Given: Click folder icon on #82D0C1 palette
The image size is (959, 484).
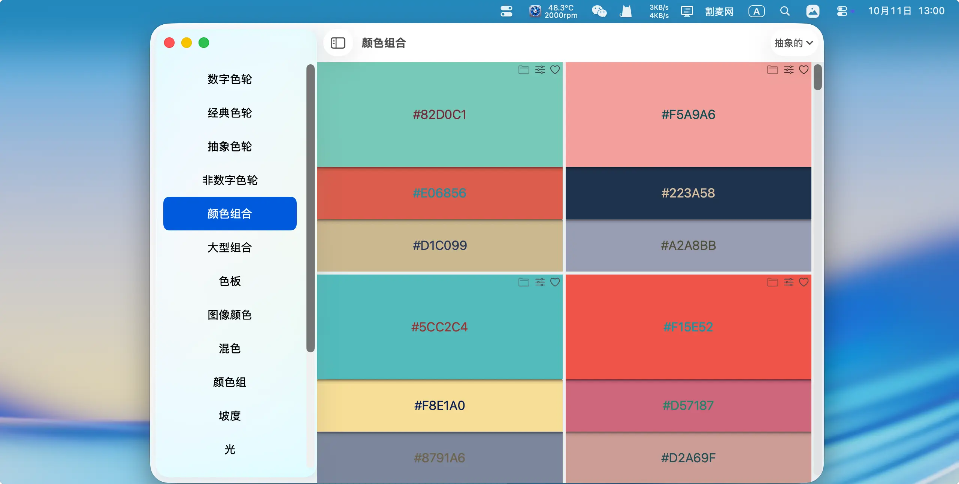Looking at the screenshot, I should (523, 70).
